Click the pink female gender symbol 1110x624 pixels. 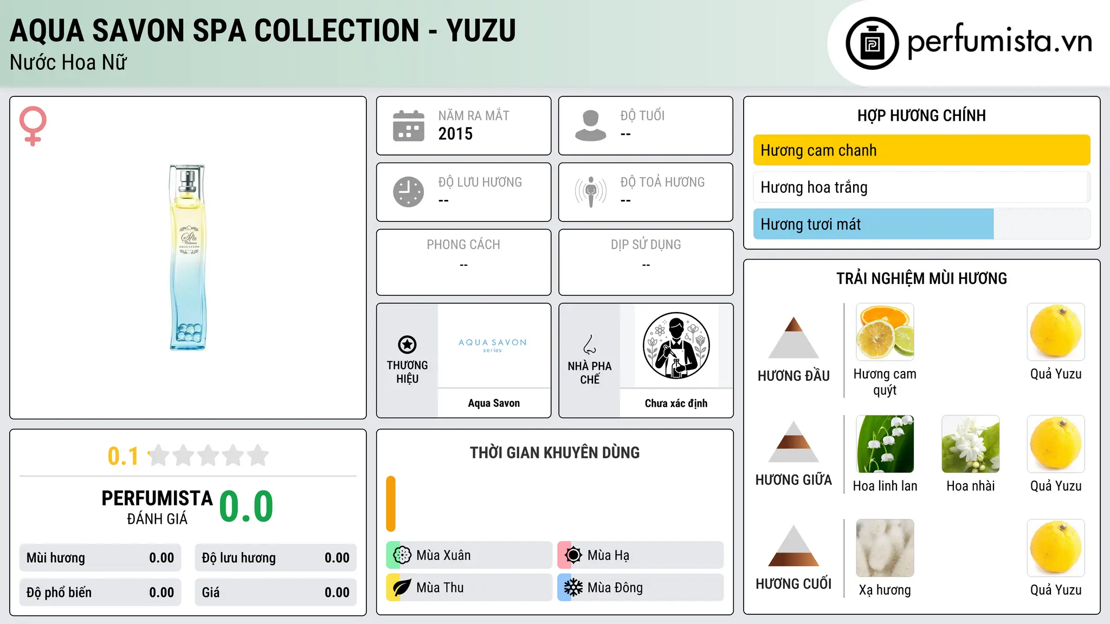33,126
